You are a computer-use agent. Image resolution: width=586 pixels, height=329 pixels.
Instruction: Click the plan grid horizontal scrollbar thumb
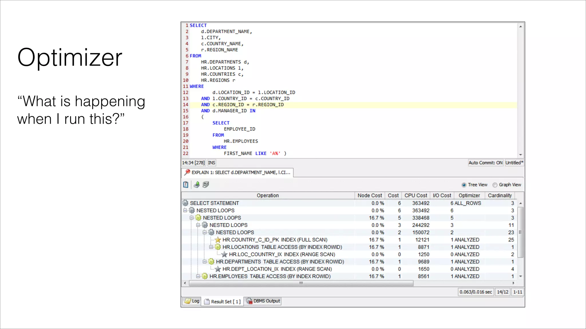(301, 283)
